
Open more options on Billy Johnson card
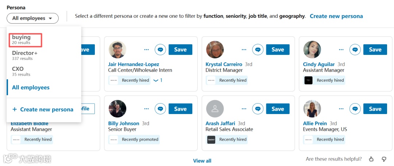pyautogui.click(x=147, y=109)
